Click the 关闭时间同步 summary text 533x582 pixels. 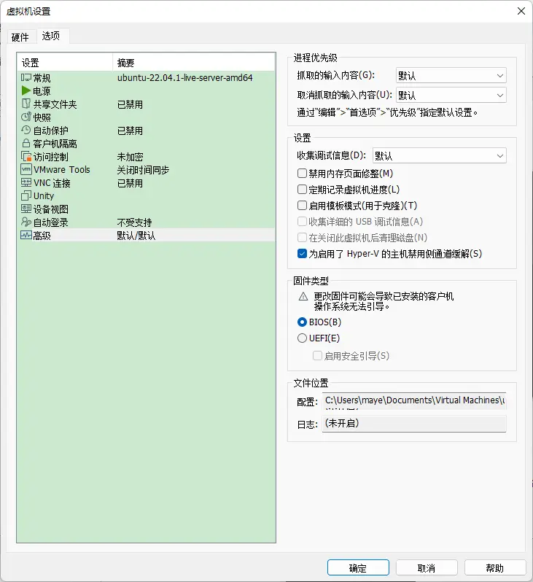[x=143, y=170]
